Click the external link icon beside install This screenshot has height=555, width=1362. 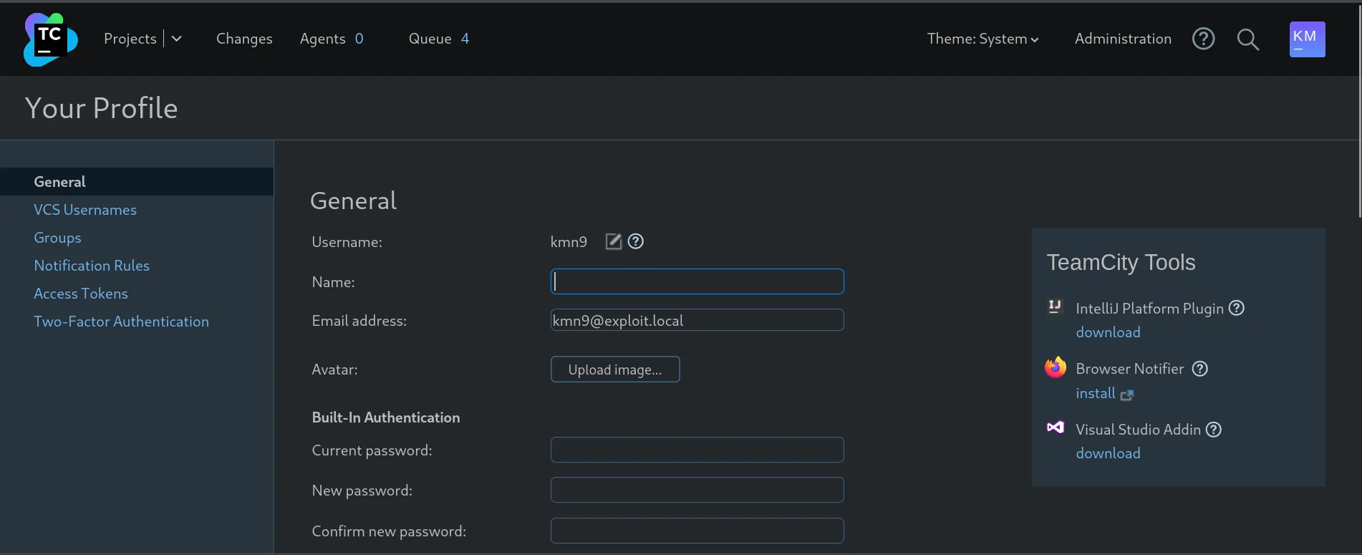click(1127, 395)
